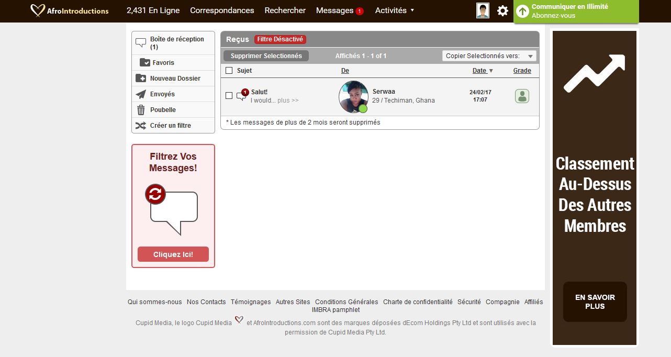
Task: Check the box for Salut! message
Action: [x=229, y=96]
